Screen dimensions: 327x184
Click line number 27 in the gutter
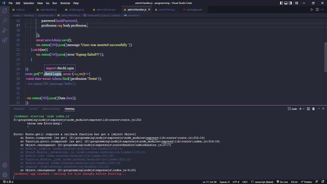18,74
